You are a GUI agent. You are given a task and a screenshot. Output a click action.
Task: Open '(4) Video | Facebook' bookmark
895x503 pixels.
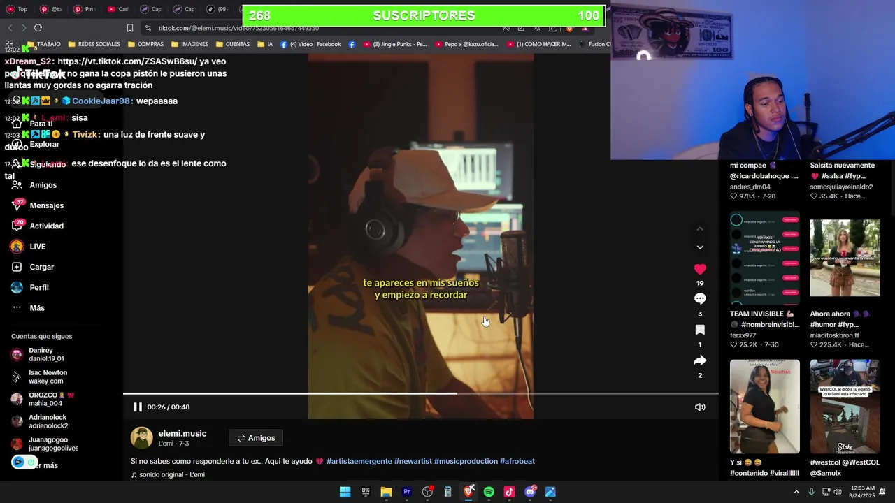point(310,44)
